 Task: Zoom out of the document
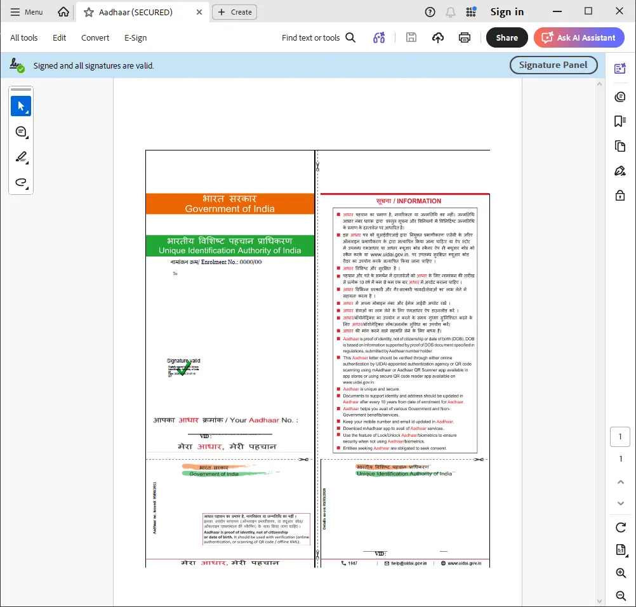(620, 596)
